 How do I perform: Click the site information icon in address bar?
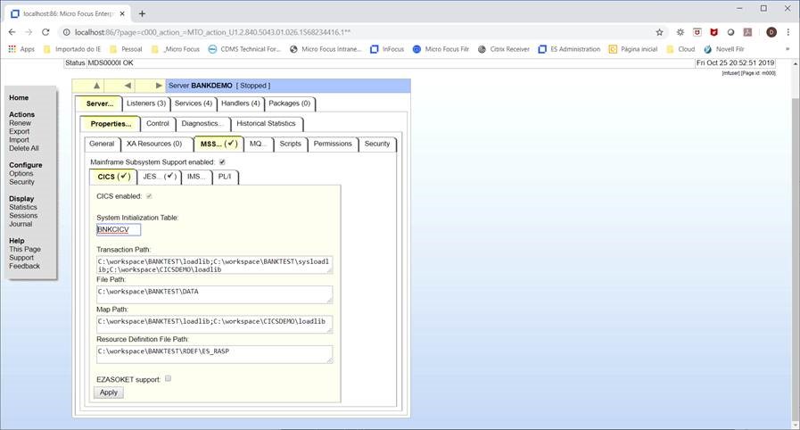click(66, 32)
